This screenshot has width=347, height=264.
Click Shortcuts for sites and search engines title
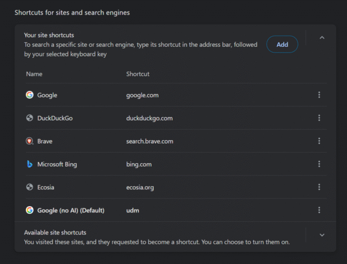(x=72, y=13)
